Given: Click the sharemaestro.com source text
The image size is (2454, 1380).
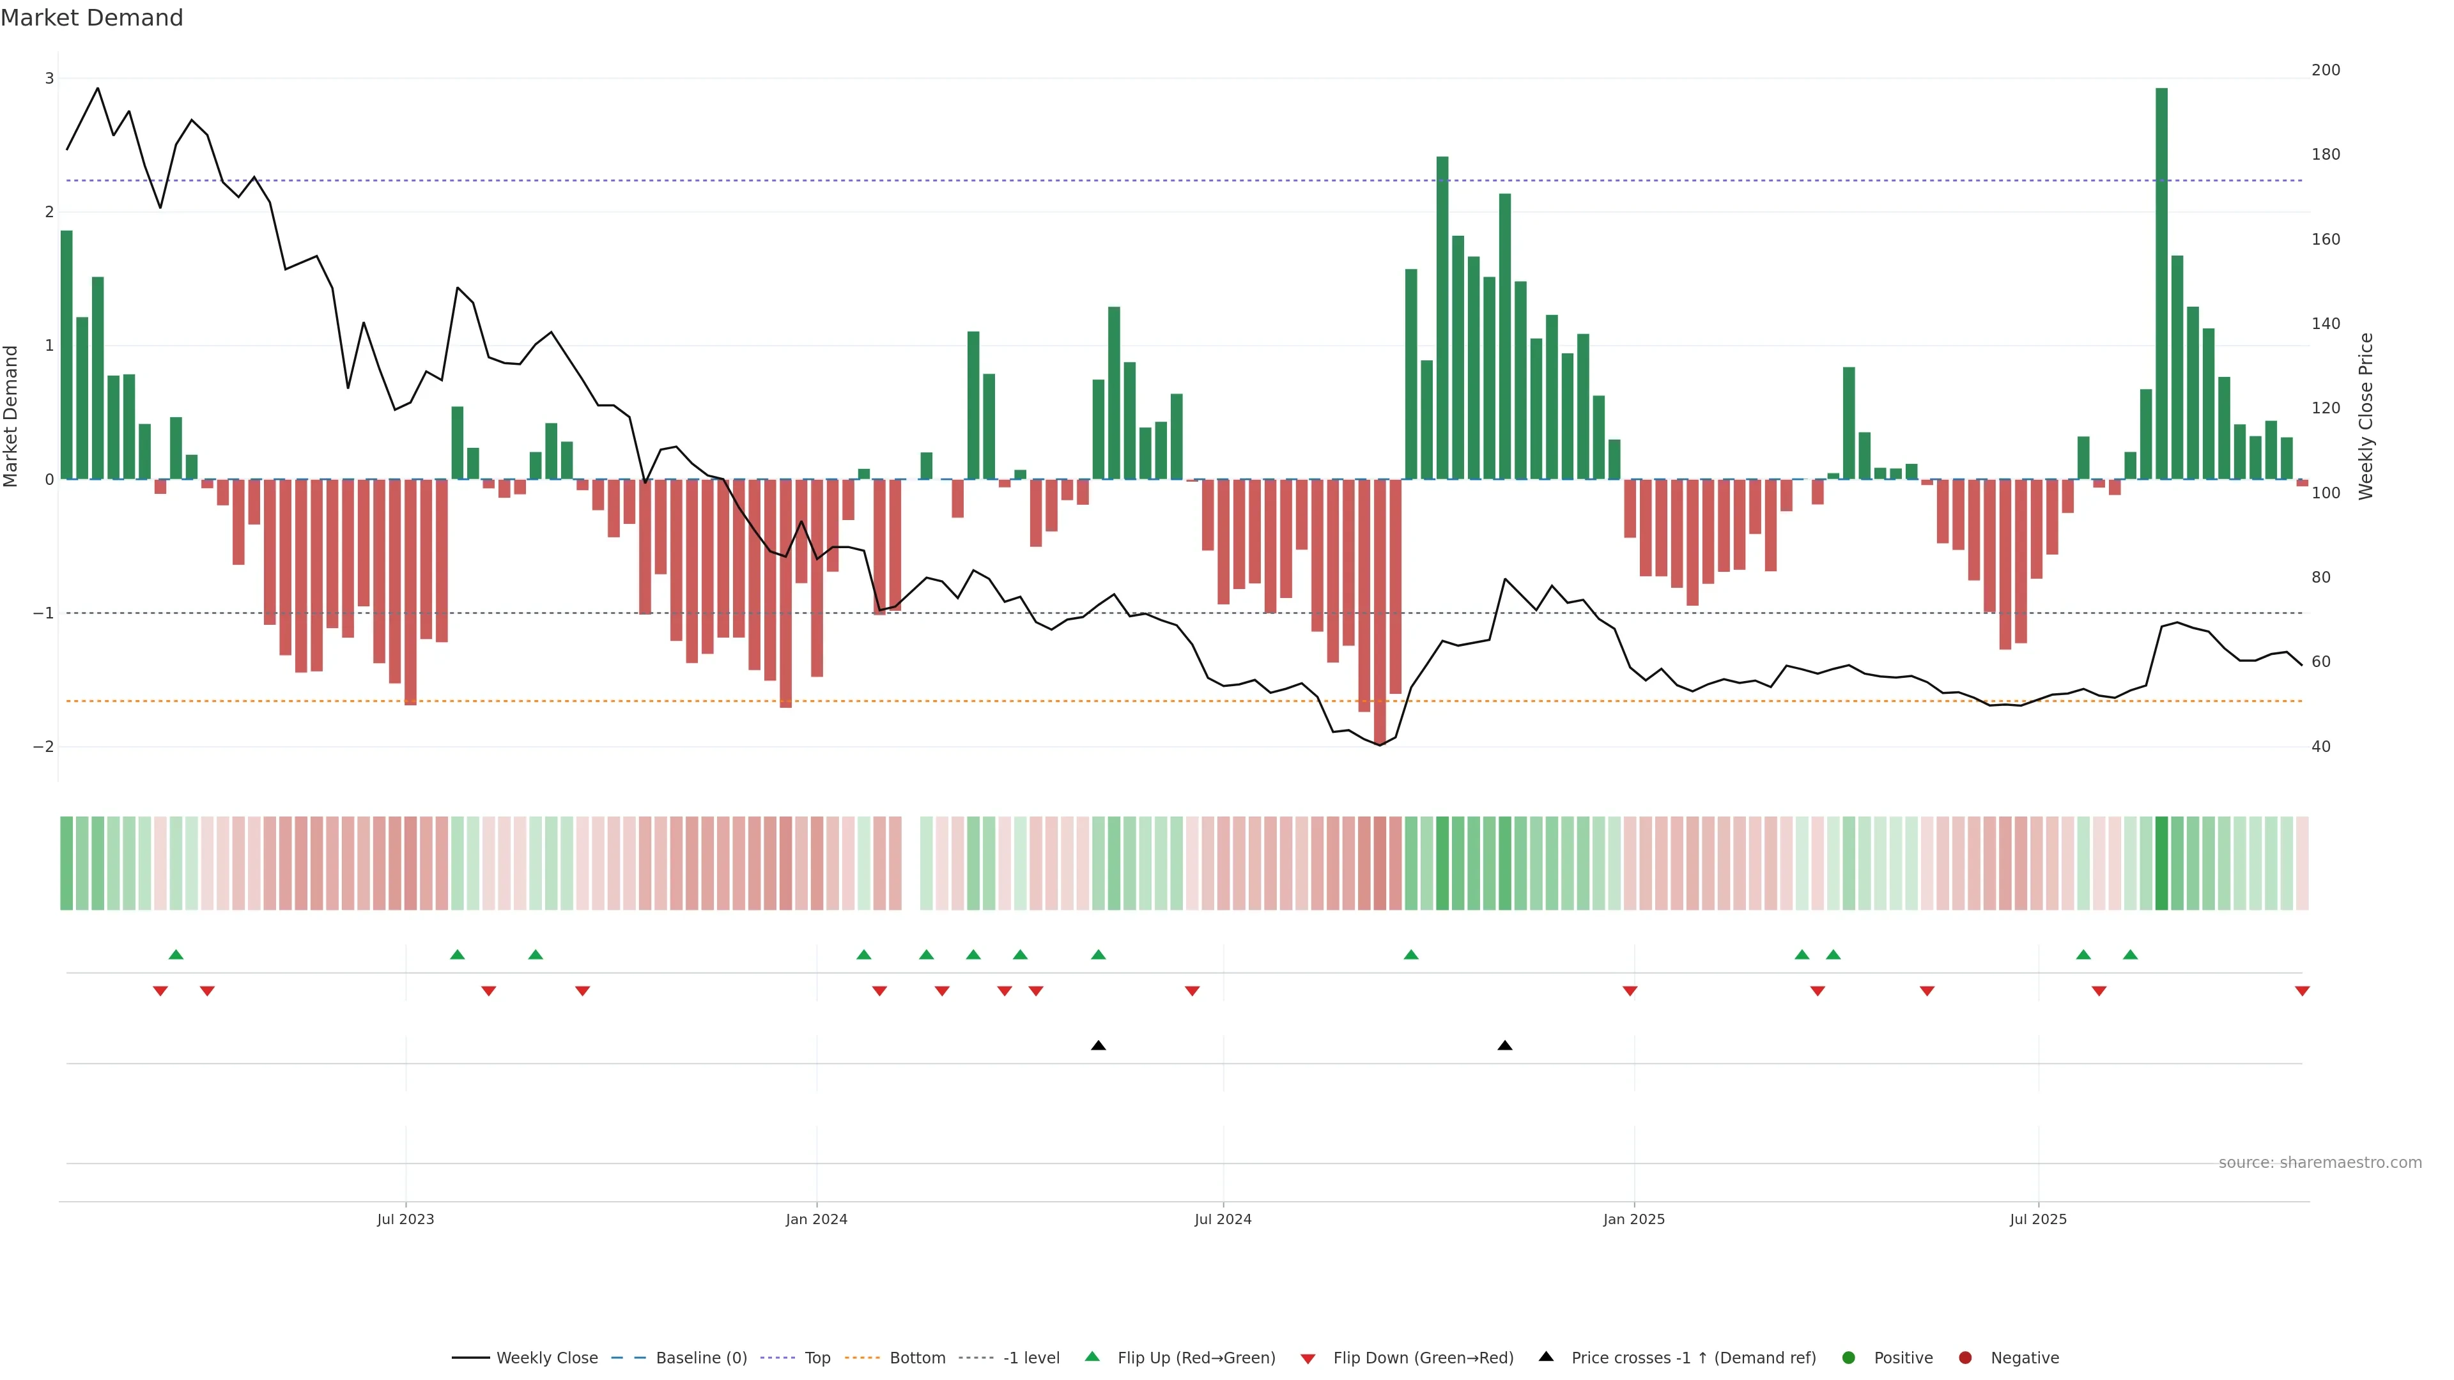Looking at the screenshot, I should click(x=2320, y=1162).
